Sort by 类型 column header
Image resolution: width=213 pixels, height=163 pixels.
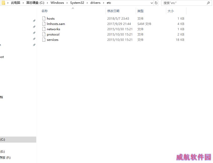140,11
